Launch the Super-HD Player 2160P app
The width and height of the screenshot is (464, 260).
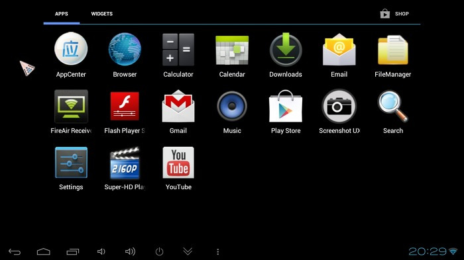pyautogui.click(x=125, y=163)
